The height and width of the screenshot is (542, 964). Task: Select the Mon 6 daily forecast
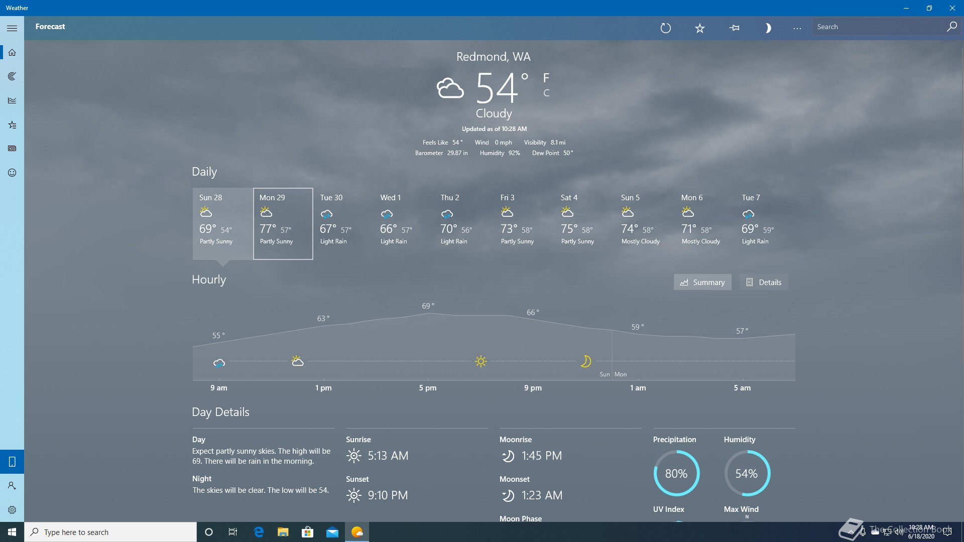coord(705,224)
